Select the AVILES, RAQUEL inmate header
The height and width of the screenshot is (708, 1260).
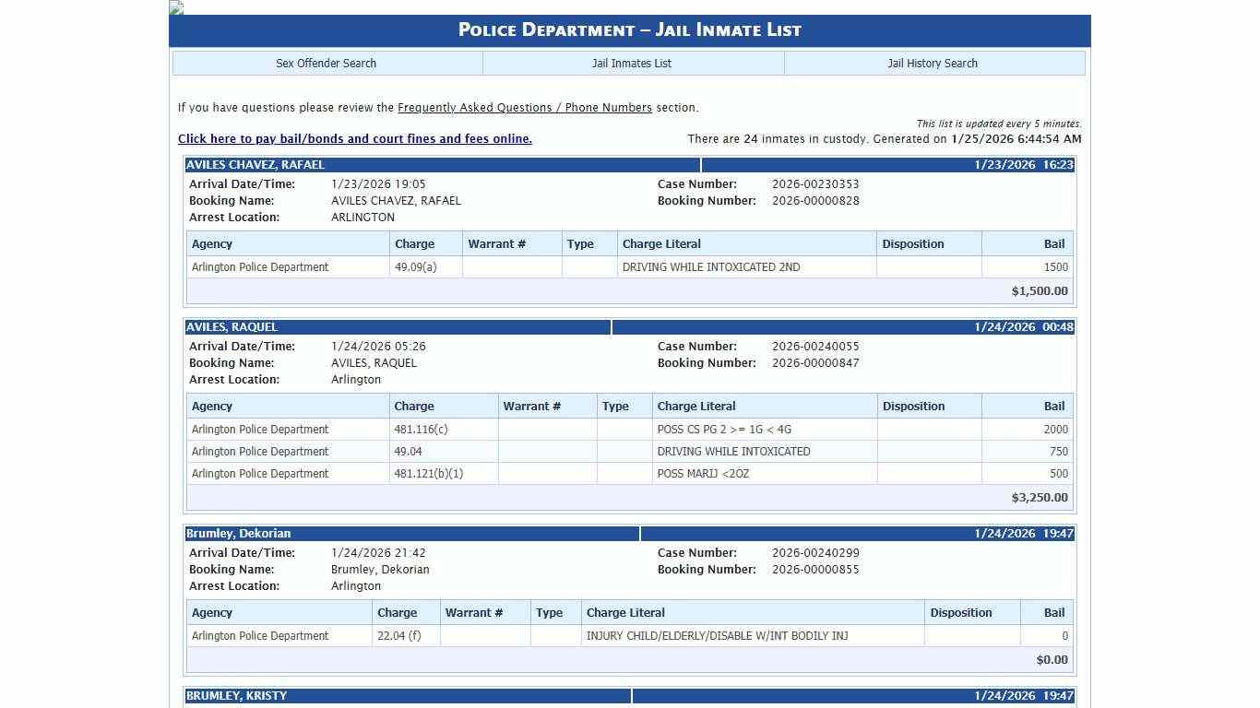tap(232, 327)
